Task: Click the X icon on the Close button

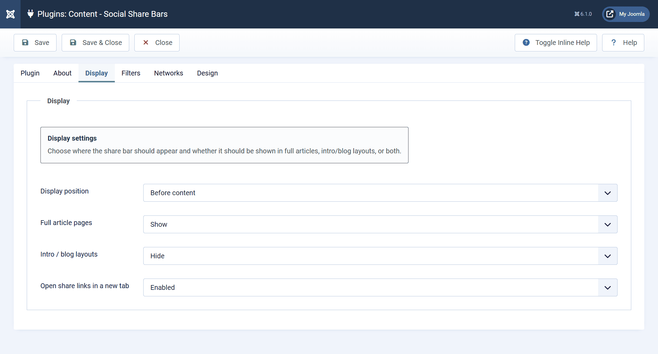Action: [x=146, y=43]
